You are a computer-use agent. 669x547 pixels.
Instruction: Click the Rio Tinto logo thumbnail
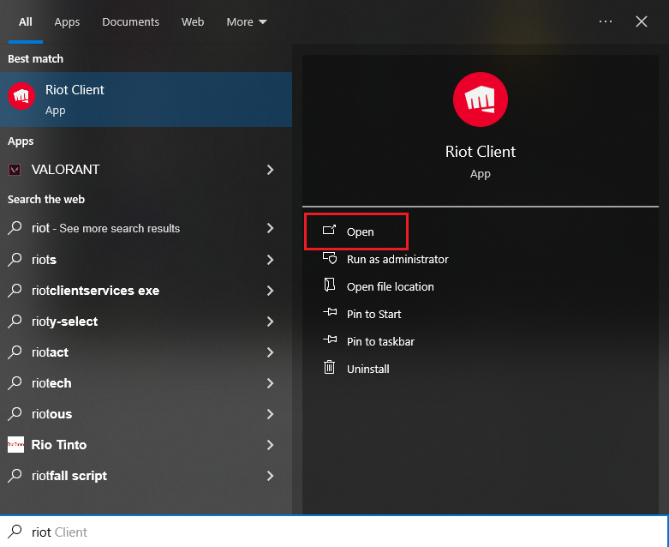coord(15,444)
